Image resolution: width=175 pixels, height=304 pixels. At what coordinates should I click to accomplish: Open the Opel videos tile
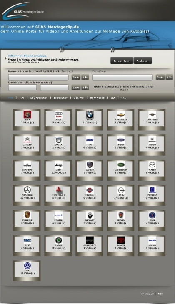tap(120, 195)
